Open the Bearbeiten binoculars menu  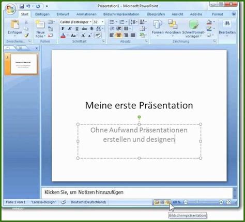[227, 29]
